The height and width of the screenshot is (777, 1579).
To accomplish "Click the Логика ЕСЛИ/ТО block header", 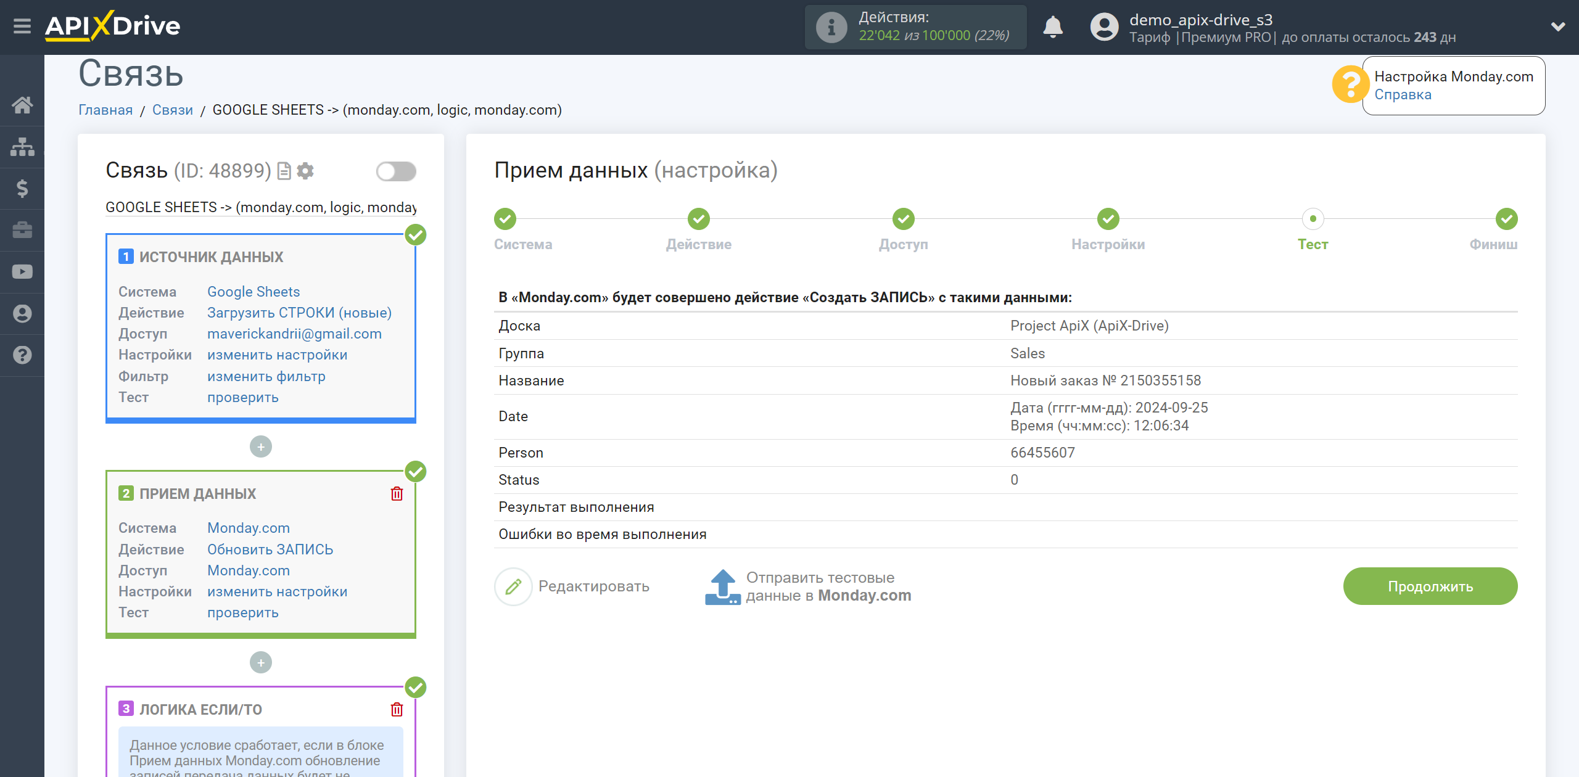I will click(x=201, y=709).
